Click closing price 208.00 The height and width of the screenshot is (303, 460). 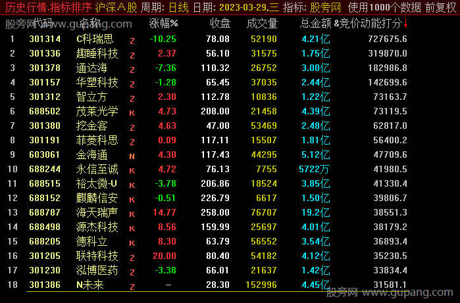click(215, 111)
